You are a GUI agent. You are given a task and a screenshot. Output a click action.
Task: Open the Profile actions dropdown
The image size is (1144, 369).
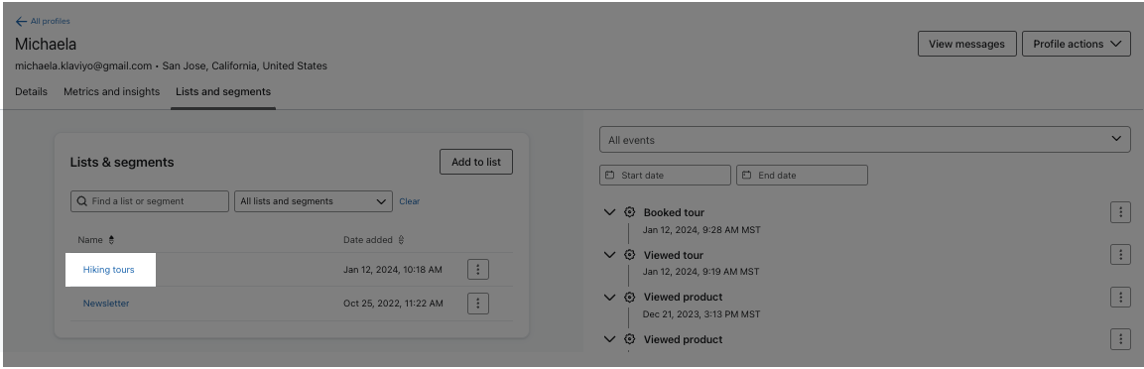1077,44
